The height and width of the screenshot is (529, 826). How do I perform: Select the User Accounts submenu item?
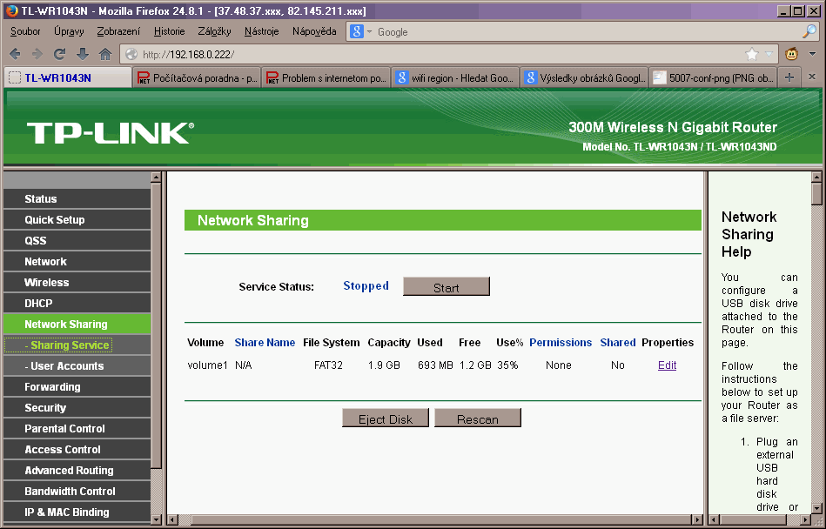pyautogui.click(x=77, y=365)
